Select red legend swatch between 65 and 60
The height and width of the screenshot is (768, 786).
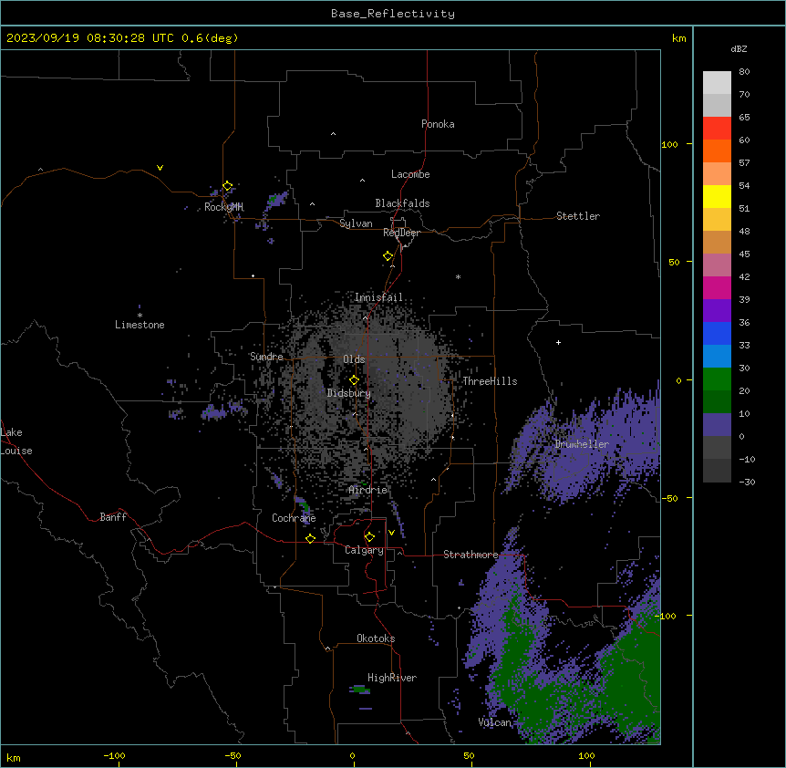pos(717,128)
